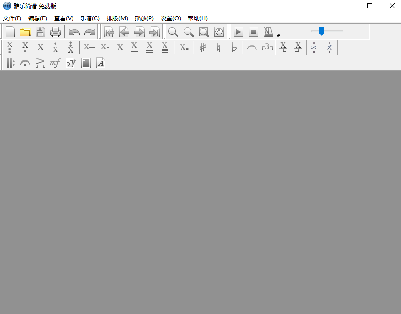Image resolution: width=401 pixels, height=314 pixels.
Task: Start playback of the score
Action: (238, 32)
